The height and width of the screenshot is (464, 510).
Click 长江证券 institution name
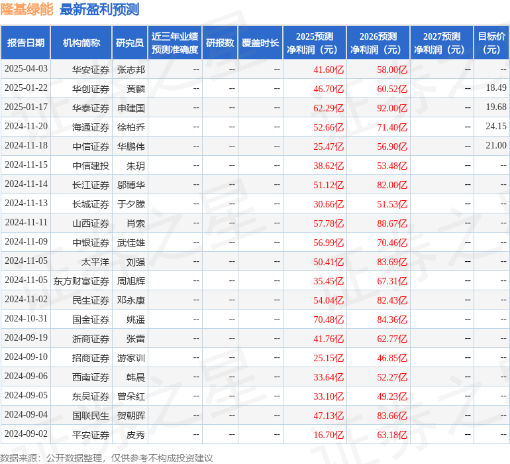coord(91,185)
